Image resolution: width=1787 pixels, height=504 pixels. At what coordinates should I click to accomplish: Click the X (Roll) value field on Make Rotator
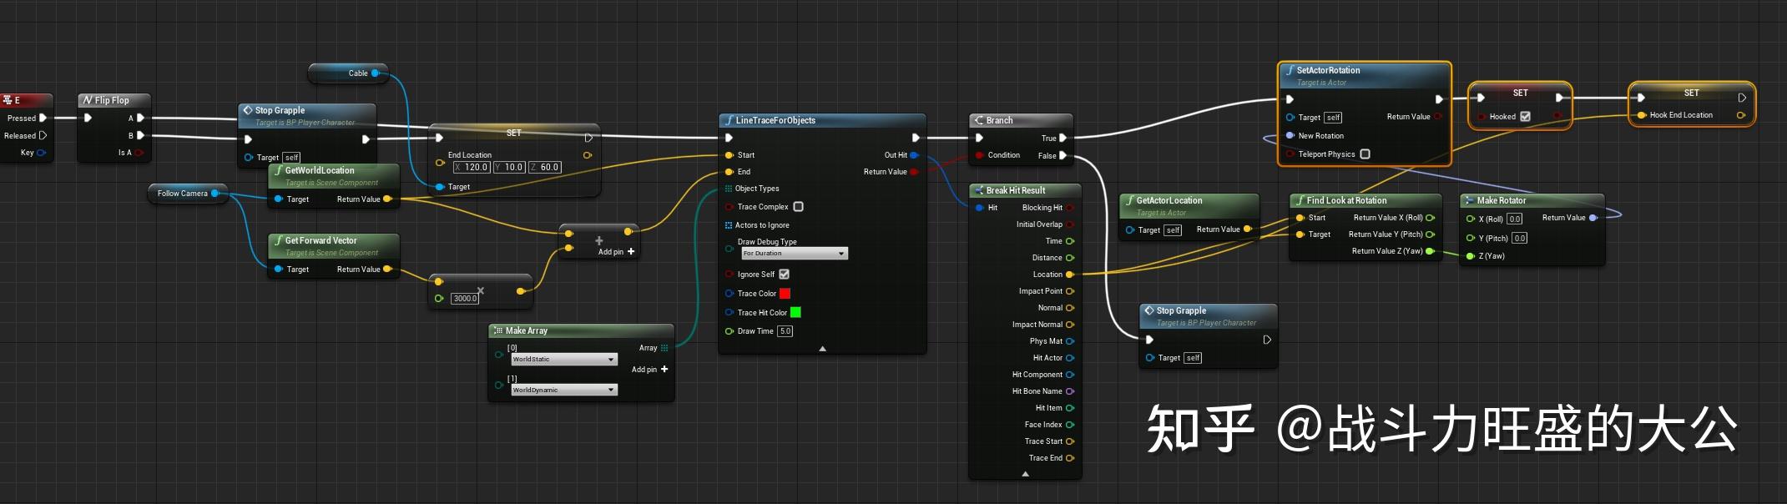(1514, 219)
